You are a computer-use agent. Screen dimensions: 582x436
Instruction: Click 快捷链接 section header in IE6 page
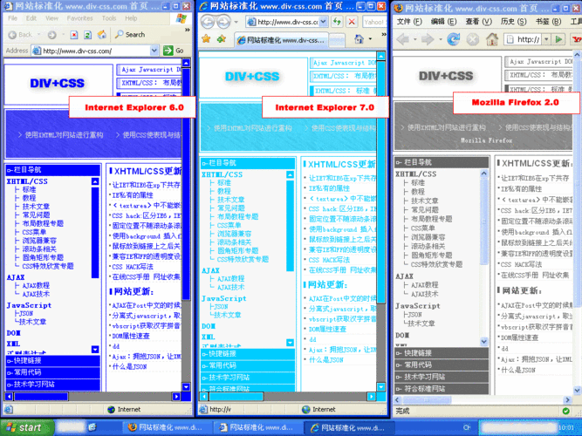point(53,361)
